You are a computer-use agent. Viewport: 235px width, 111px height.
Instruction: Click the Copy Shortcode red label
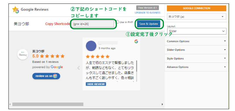(58, 24)
